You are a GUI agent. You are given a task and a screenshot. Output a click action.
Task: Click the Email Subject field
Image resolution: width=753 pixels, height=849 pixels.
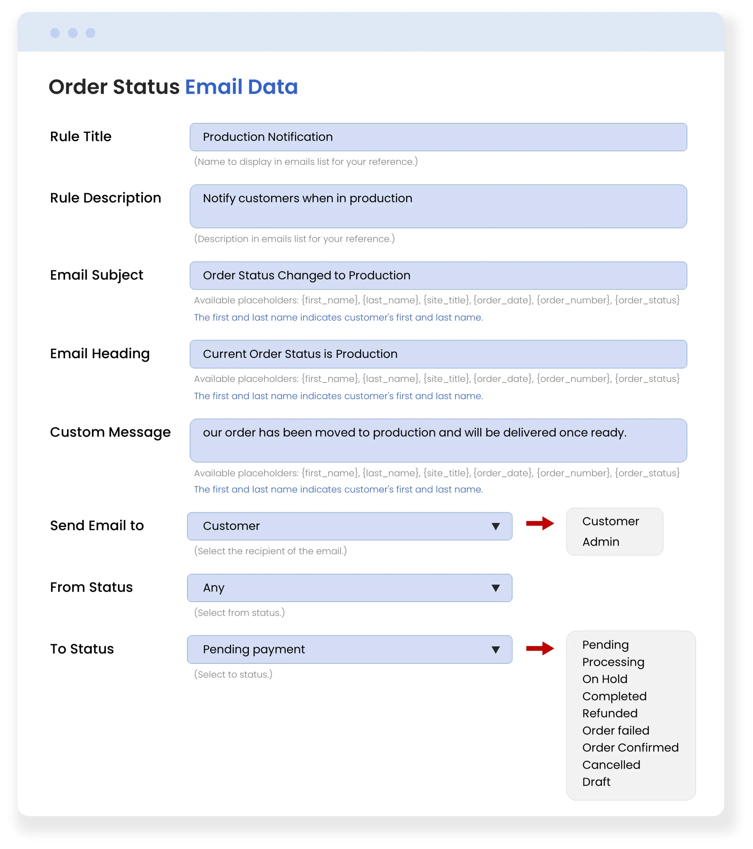pos(438,275)
